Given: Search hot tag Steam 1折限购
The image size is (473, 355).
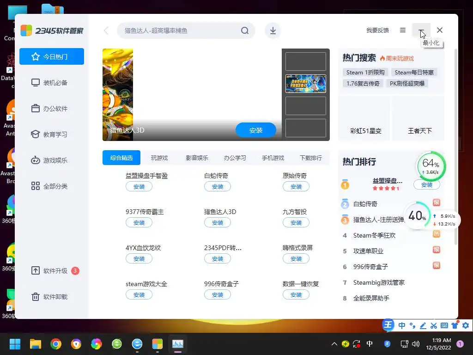Looking at the screenshot, I should (365, 73).
